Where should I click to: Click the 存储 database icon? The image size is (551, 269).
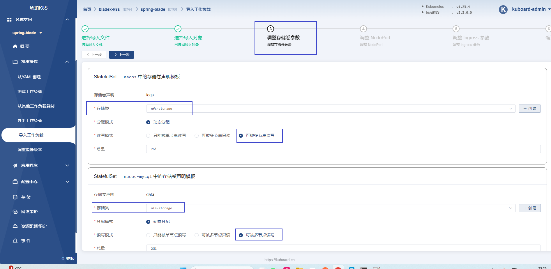click(x=15, y=197)
